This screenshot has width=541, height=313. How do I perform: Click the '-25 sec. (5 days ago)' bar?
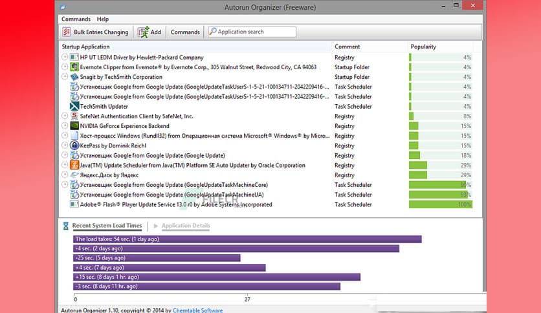(x=157, y=258)
